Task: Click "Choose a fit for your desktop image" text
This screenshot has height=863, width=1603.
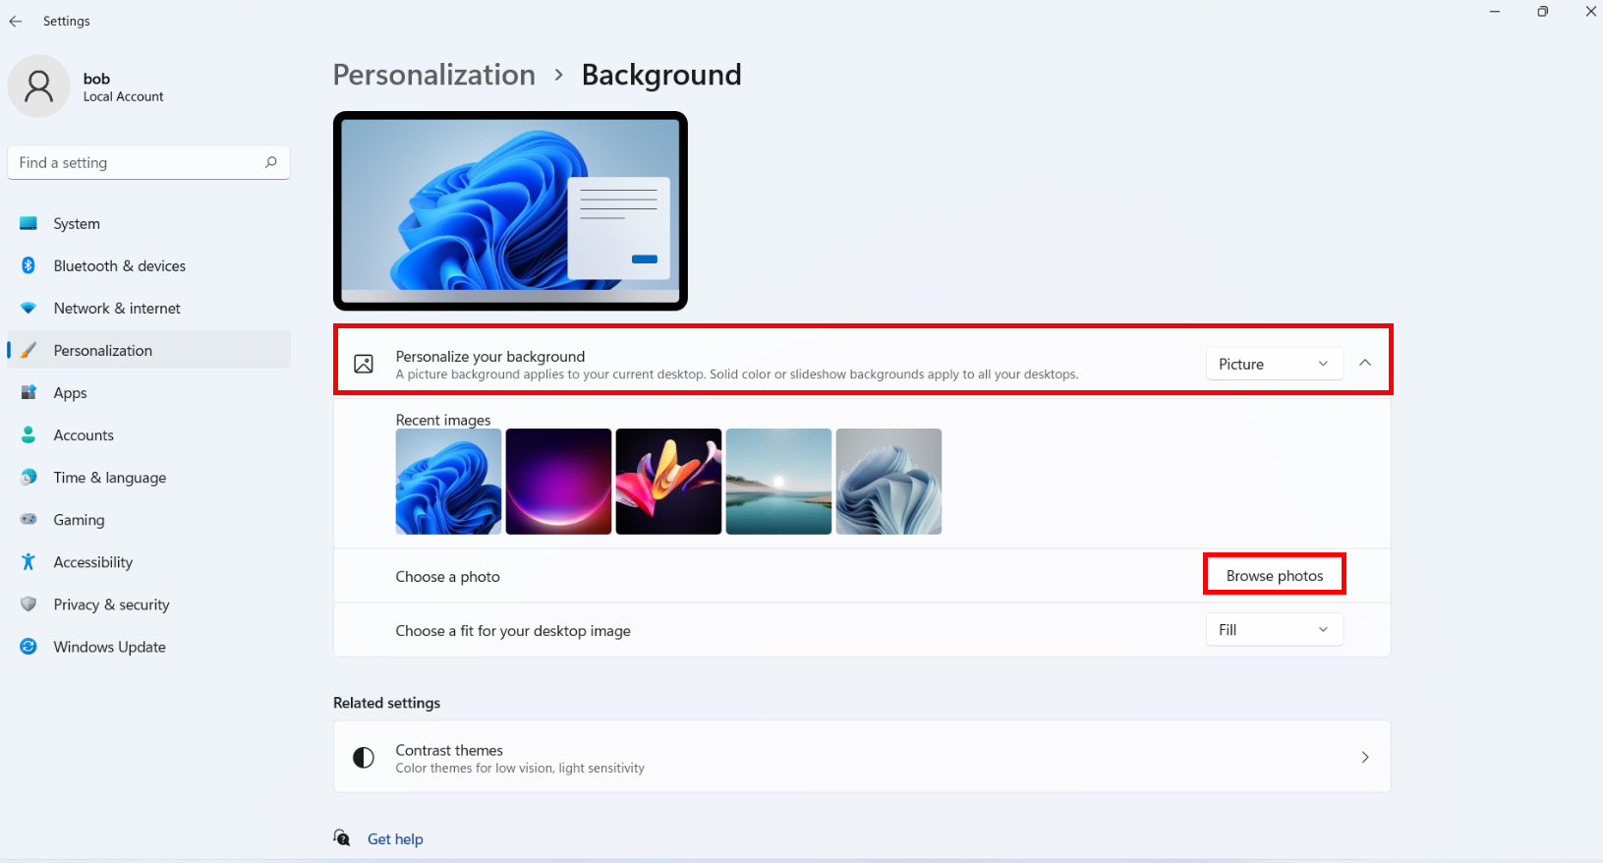Action: point(513,630)
